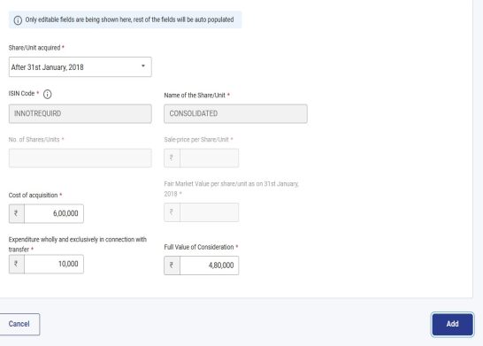Focus the Expenditure in connection with transfer field

[54, 264]
